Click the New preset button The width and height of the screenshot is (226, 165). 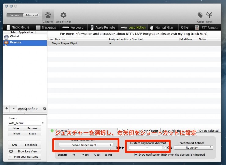16,128
